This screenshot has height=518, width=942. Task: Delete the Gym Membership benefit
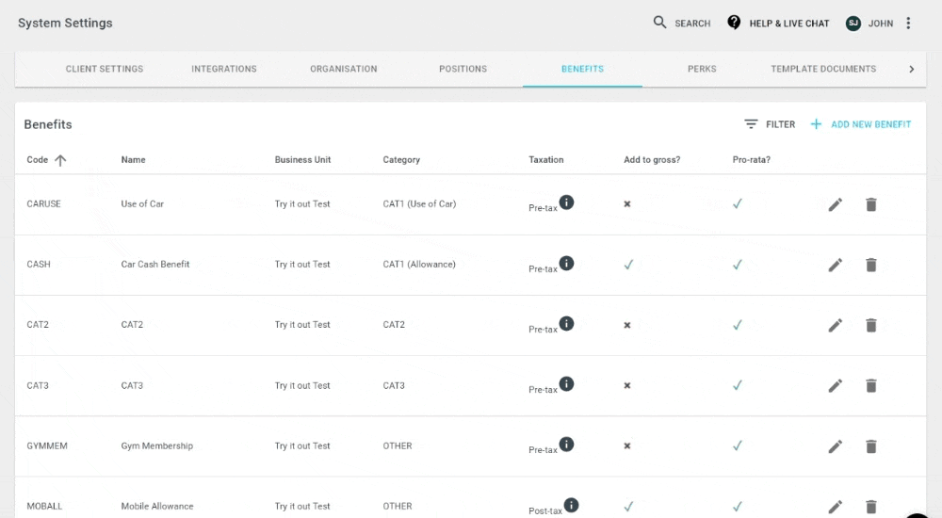(x=871, y=445)
